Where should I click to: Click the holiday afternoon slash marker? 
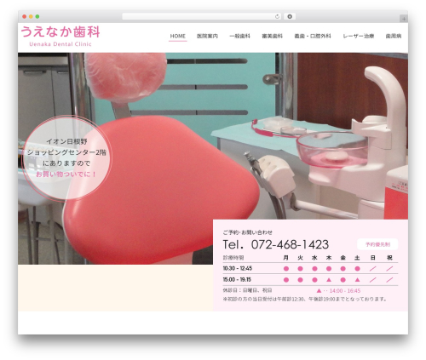click(389, 280)
